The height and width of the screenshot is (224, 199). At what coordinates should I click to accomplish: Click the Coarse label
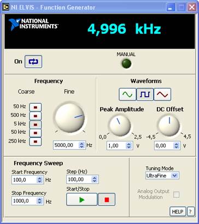[26, 91]
